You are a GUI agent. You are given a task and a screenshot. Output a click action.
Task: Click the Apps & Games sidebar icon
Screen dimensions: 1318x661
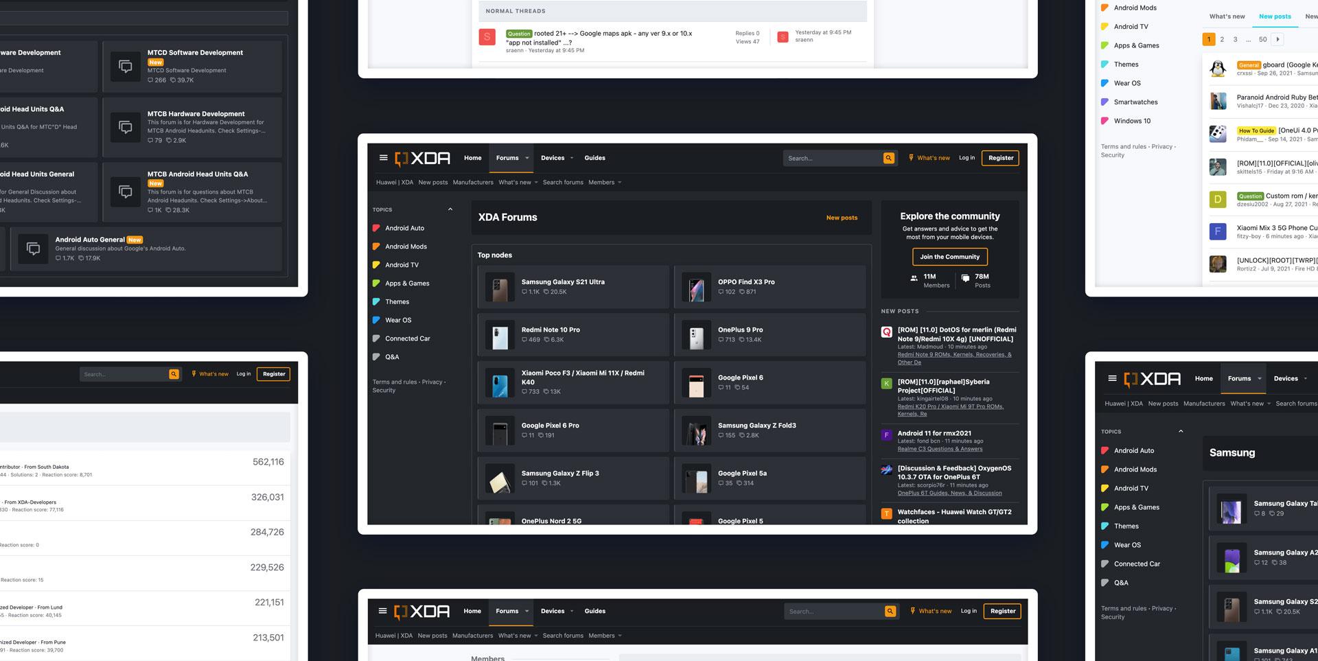(x=377, y=283)
